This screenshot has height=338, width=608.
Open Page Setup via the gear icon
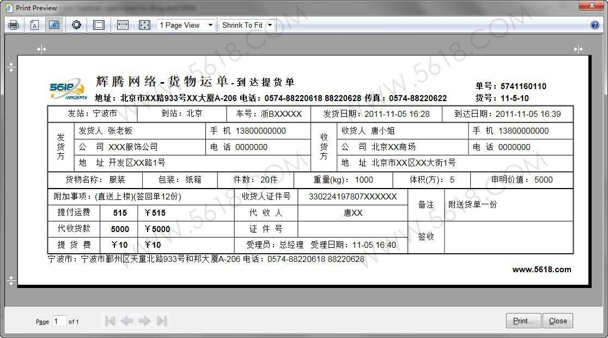coord(76,25)
